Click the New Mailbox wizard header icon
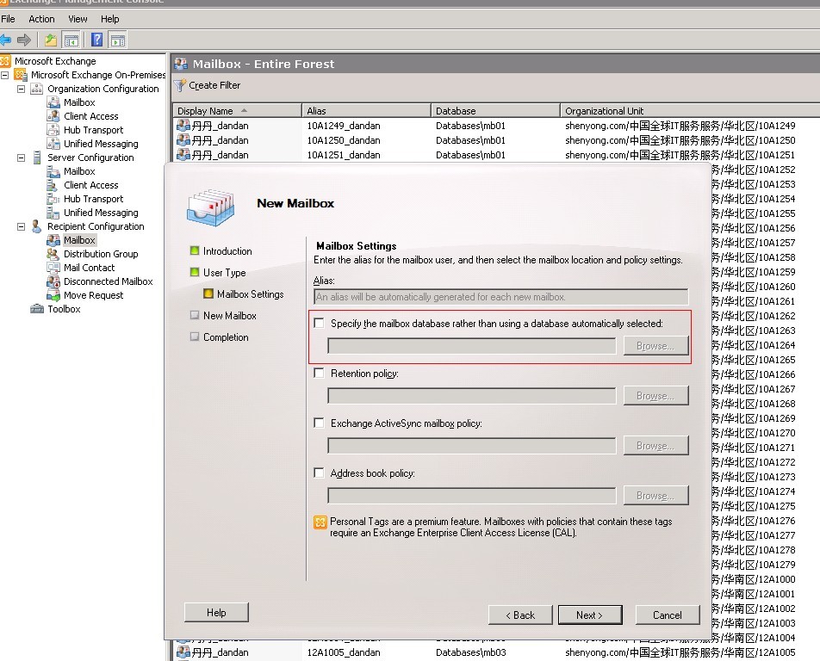This screenshot has width=820, height=661. 211,207
